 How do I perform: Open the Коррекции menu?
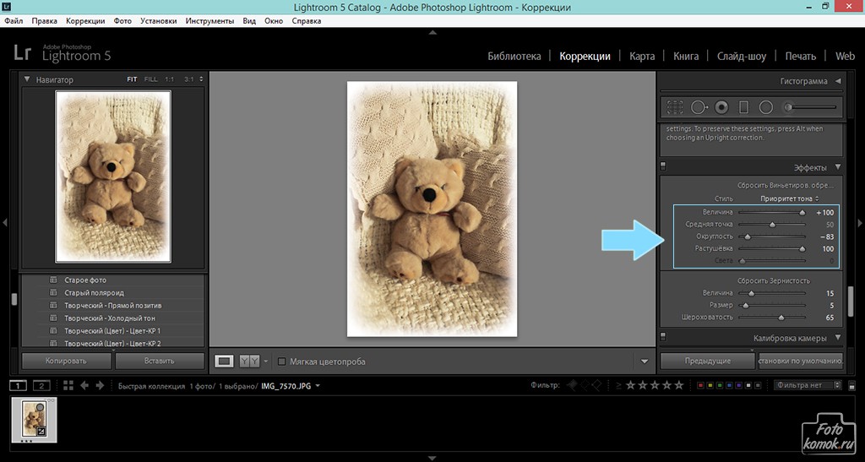coord(85,19)
